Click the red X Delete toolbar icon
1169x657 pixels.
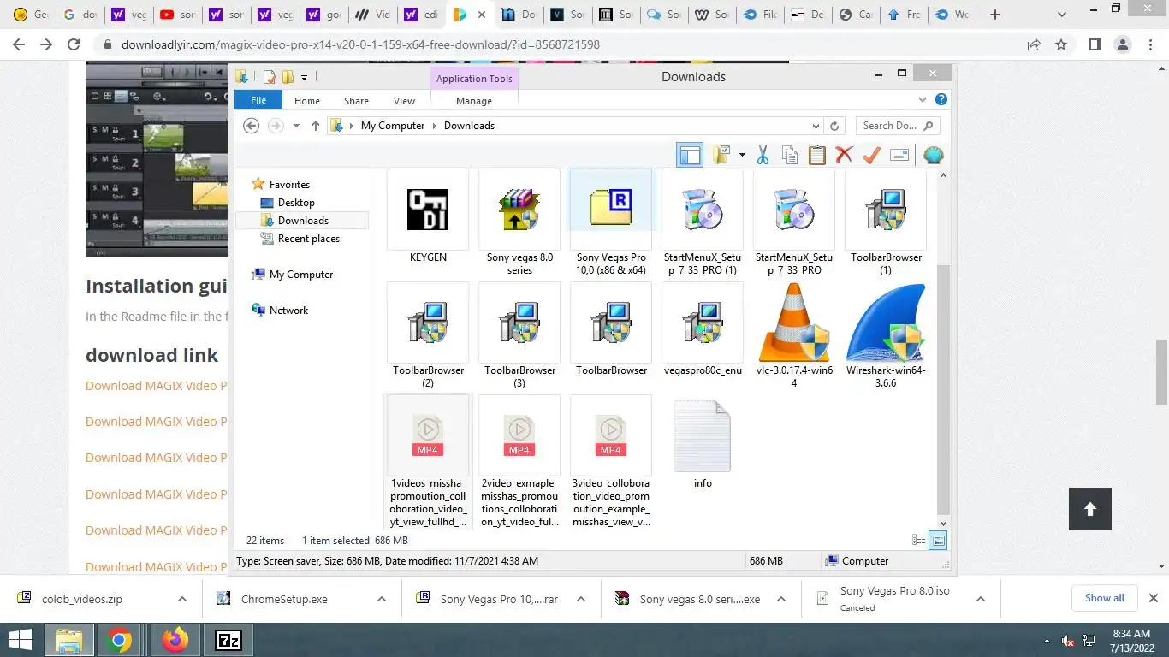(845, 155)
